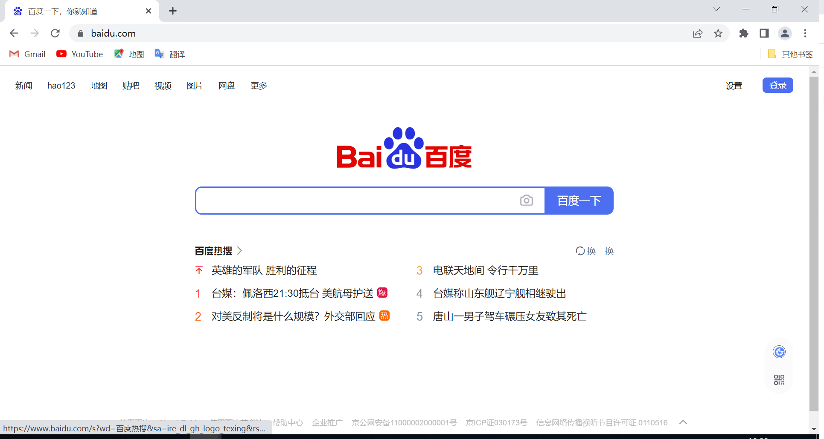Open the tab search dropdown arrow
Viewport: 824px width, 439px height.
tap(716, 9)
